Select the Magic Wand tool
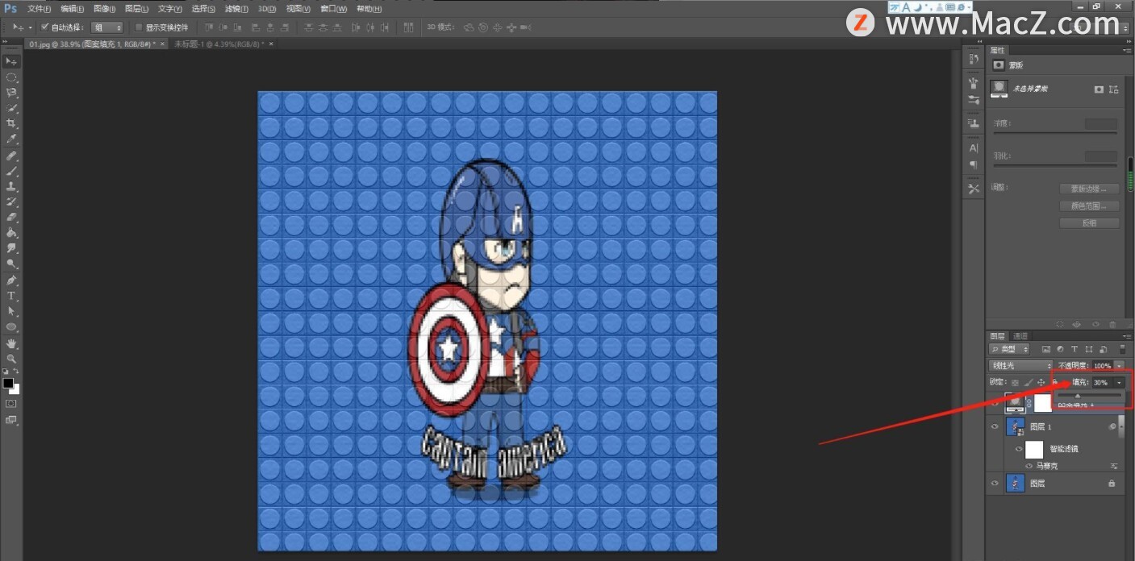 pyautogui.click(x=11, y=108)
